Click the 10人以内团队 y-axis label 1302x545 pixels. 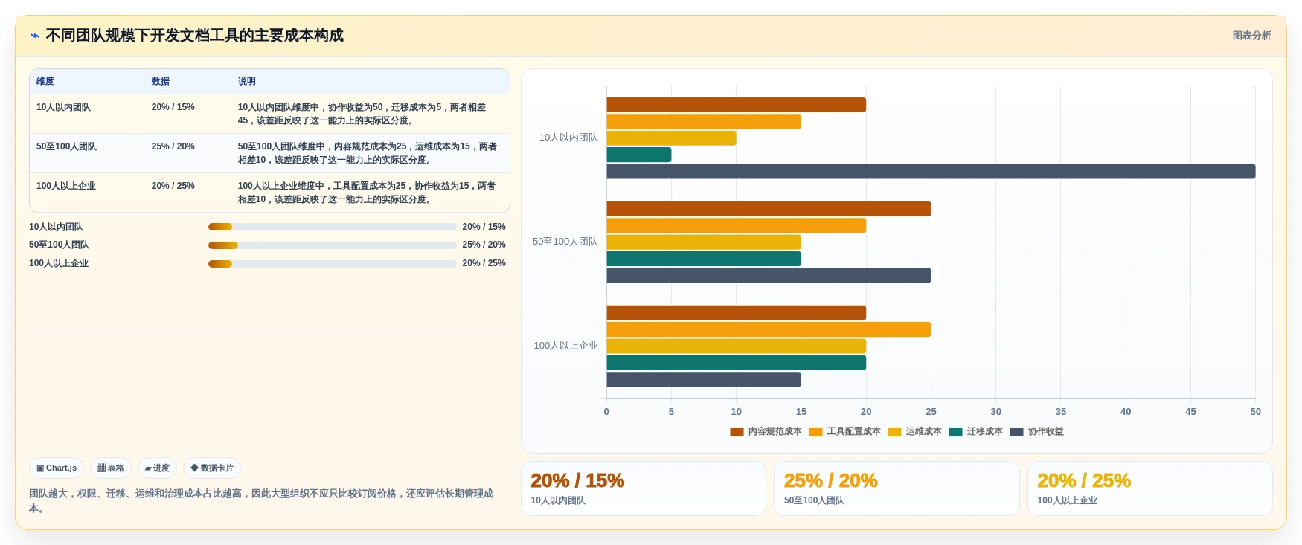click(568, 138)
